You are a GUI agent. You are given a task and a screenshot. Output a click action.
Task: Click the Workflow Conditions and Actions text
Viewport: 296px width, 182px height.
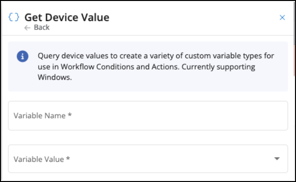[120, 67]
